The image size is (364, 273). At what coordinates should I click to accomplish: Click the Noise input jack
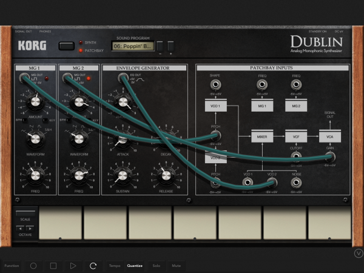(296, 183)
